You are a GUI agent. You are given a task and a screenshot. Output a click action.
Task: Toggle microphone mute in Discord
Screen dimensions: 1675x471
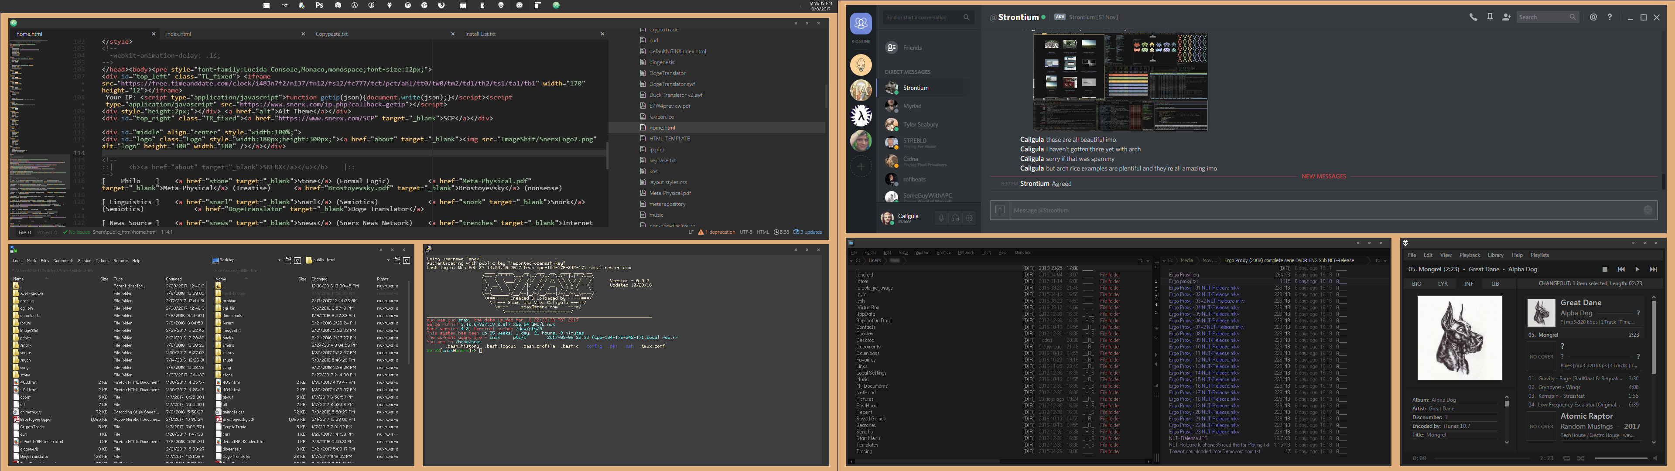[940, 218]
